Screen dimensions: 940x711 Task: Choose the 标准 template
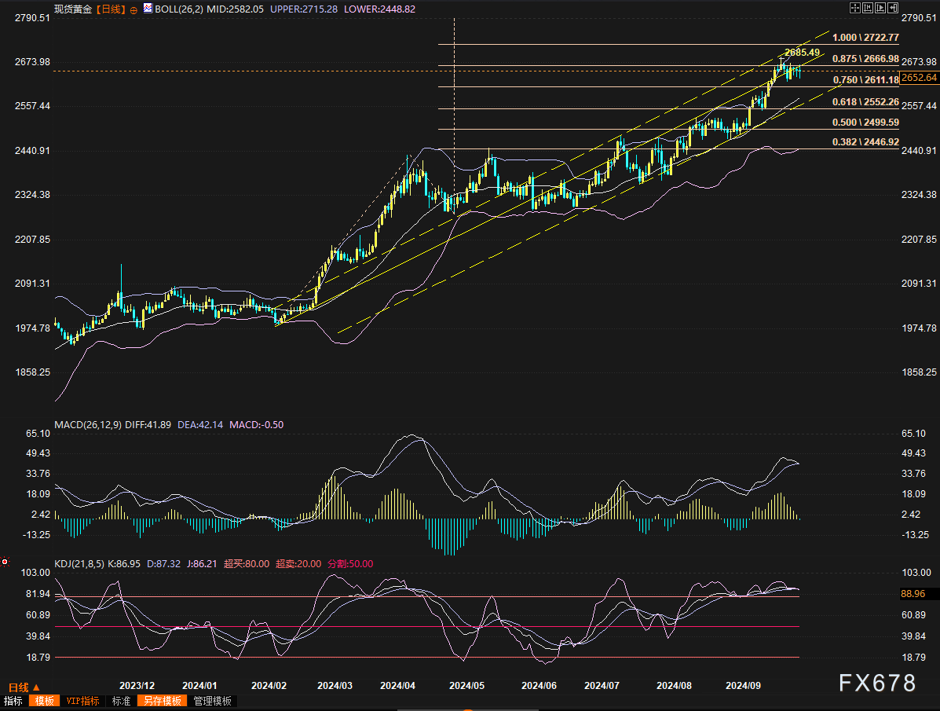(x=121, y=701)
